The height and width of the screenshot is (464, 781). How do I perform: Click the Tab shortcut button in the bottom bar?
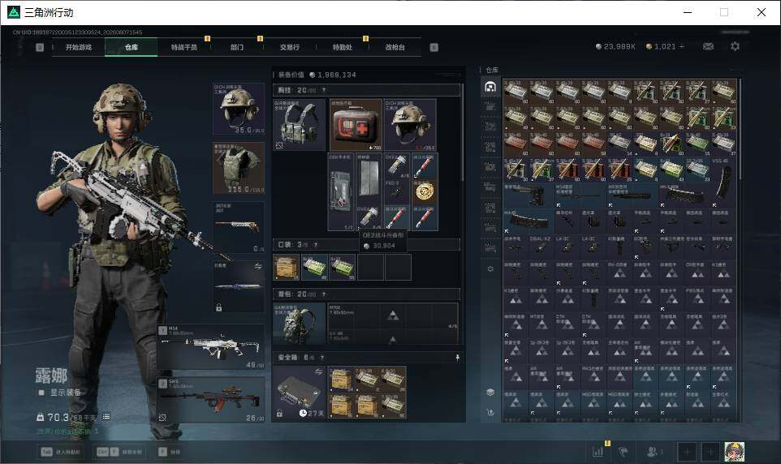pos(60,452)
